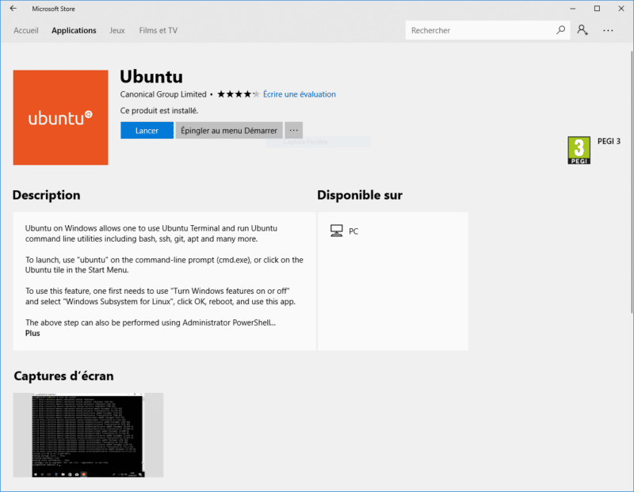634x492 pixels.
Task: Open the See more (...) menu top right
Action: 607,30
